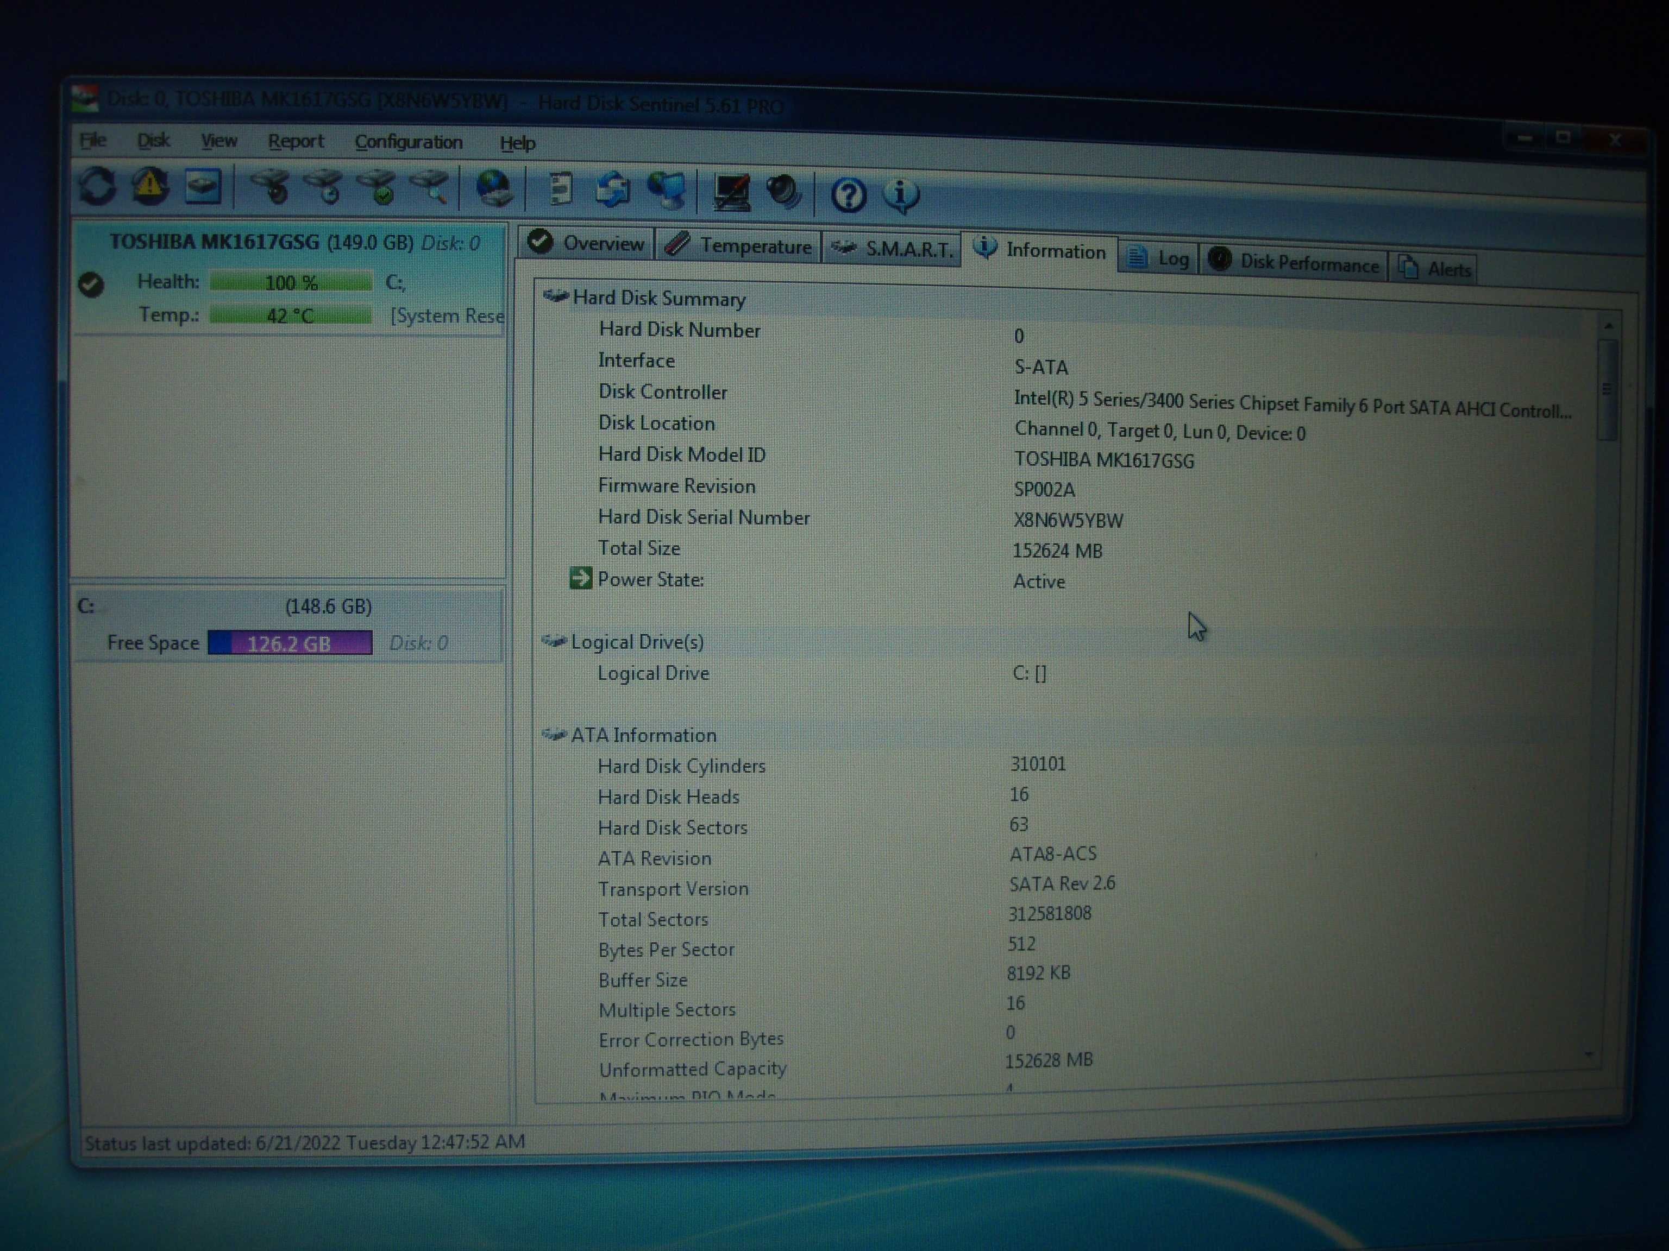This screenshot has height=1251, width=1669.
Task: Select the C: drive partition panel
Action: (x=287, y=625)
